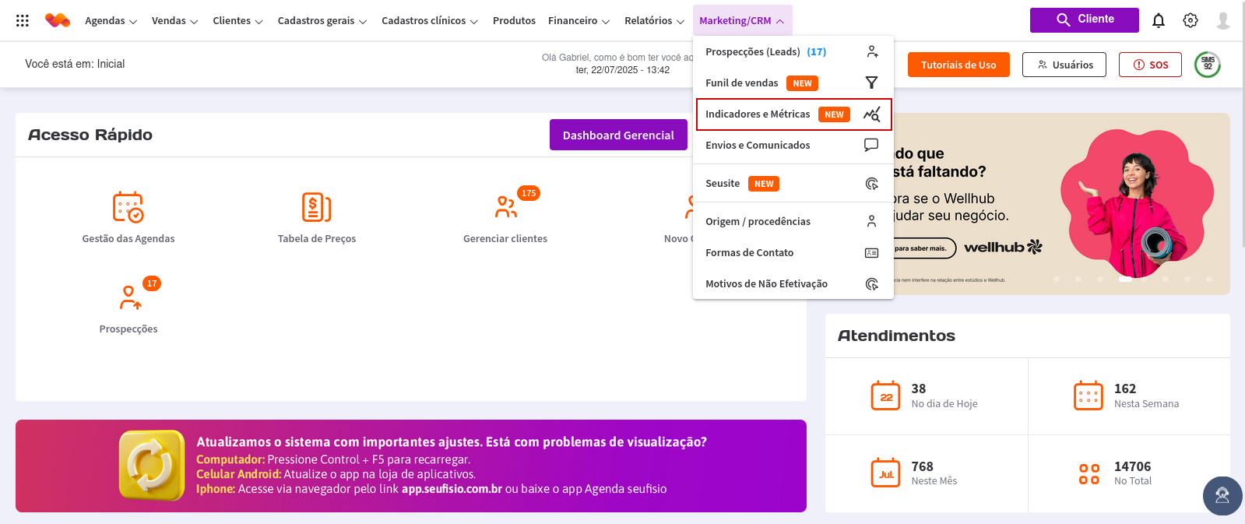Click the Cliente search button
The image size is (1245, 524).
[1084, 19]
